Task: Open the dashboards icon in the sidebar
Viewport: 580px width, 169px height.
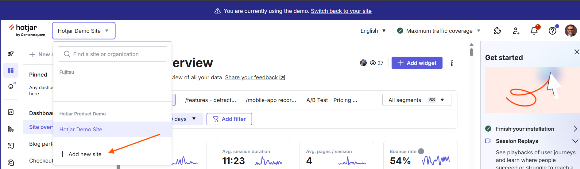Action: click(11, 70)
